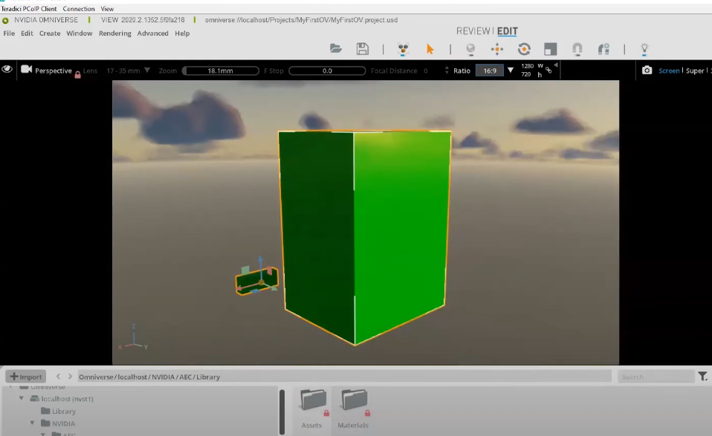This screenshot has height=436, width=712.
Task: Select the orange arrow selection tool
Action: coord(430,48)
